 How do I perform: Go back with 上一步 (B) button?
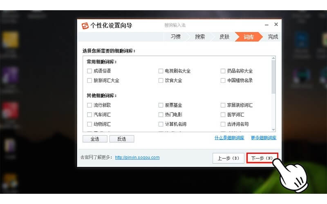coord(228,158)
